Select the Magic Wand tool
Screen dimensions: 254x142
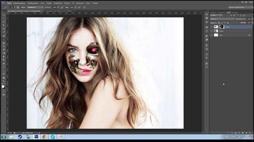[x=4, y=25]
